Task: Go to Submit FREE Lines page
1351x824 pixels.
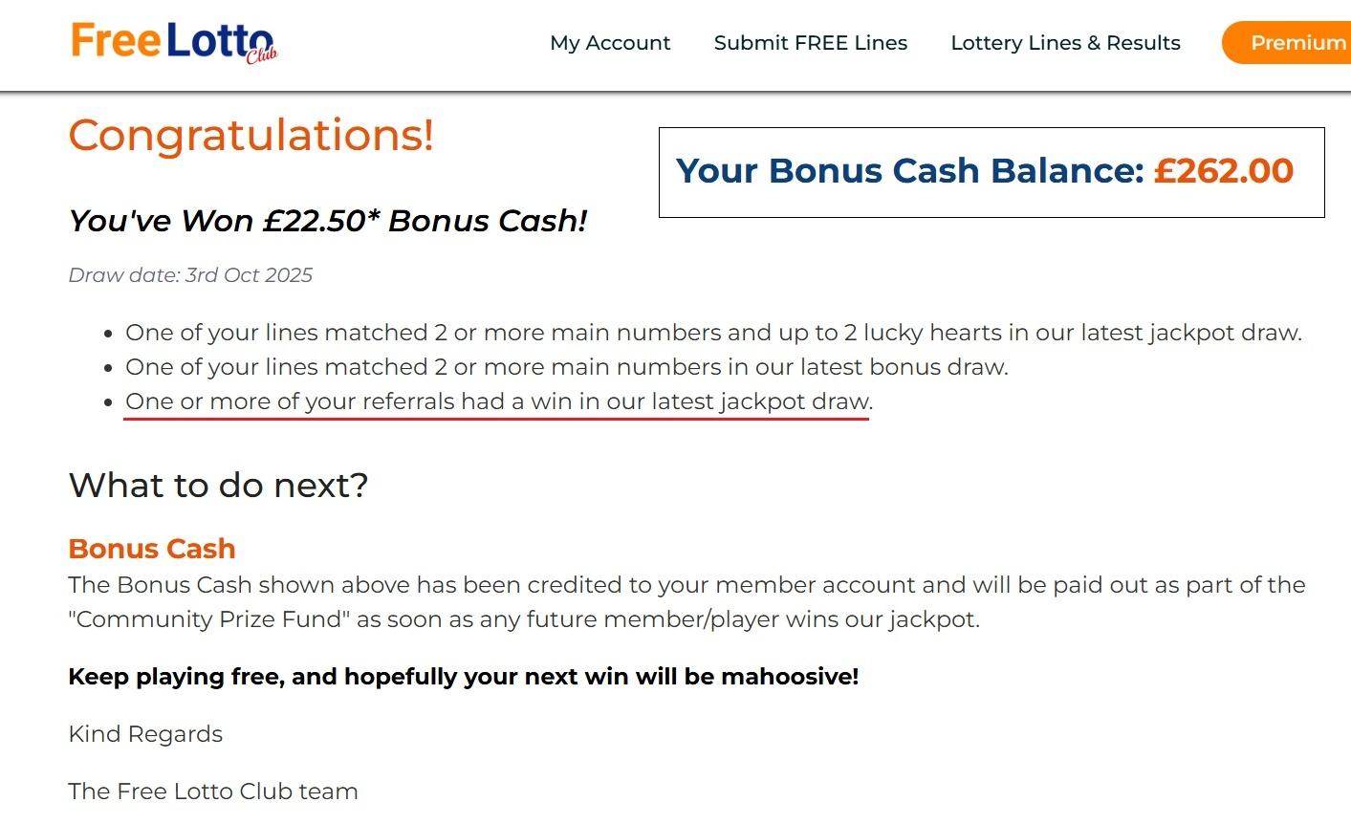Action: point(810,43)
